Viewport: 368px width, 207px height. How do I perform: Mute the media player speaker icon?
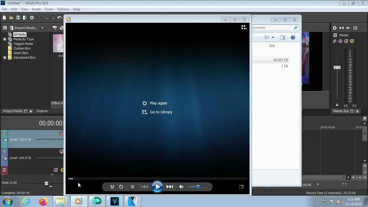coord(181,187)
